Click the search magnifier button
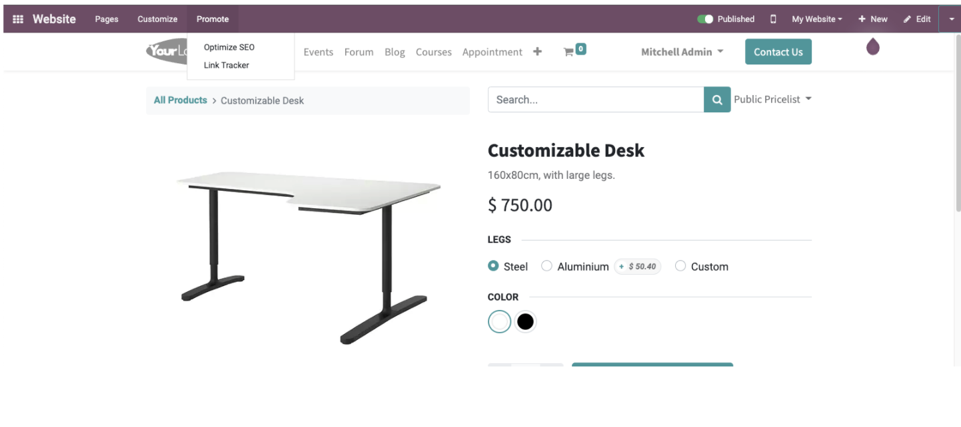Image resolution: width=961 pixels, height=427 pixels. point(717,100)
